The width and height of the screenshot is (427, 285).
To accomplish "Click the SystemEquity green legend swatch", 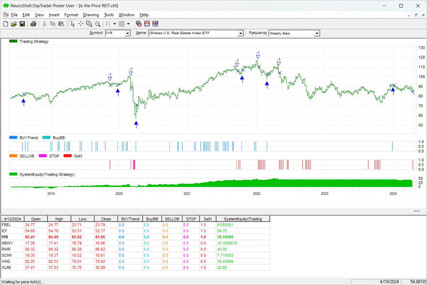I will click(x=13, y=174).
